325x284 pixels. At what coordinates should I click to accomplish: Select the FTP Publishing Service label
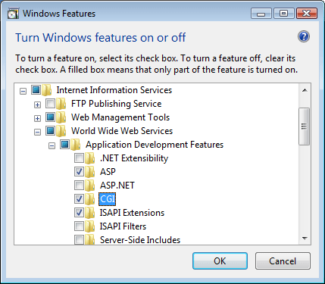click(x=117, y=104)
